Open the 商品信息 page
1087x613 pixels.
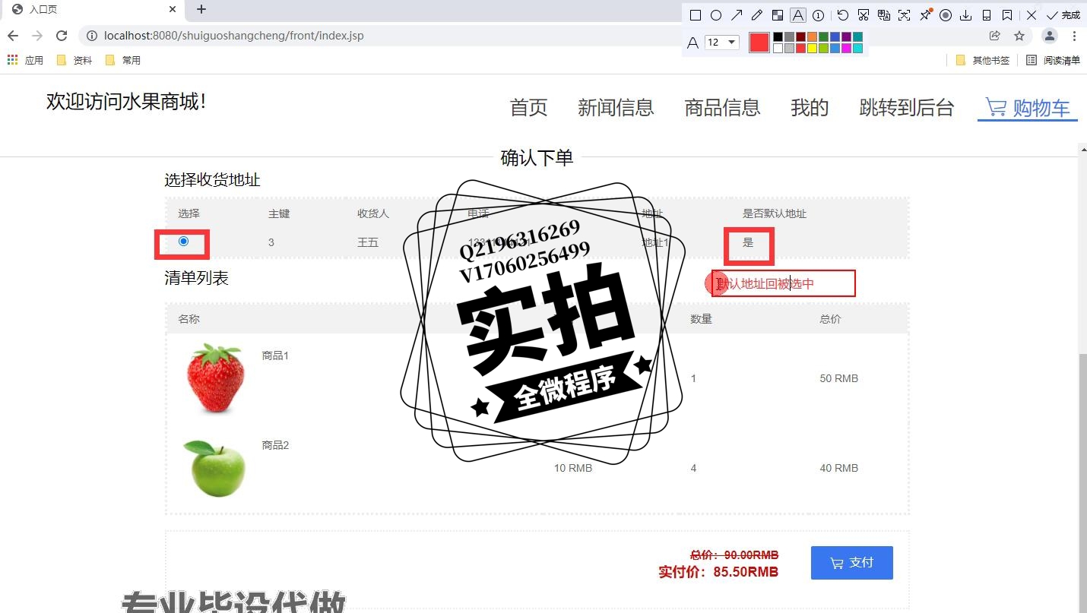point(722,108)
